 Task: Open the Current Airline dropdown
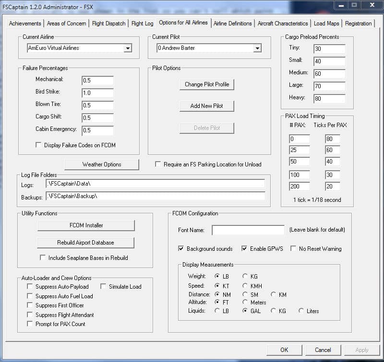tap(128, 48)
